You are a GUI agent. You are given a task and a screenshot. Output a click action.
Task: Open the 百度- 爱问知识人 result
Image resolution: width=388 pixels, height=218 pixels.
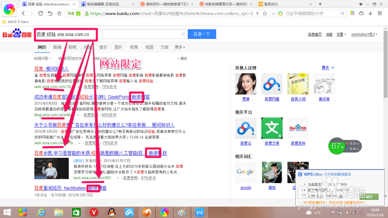click(x=52, y=69)
